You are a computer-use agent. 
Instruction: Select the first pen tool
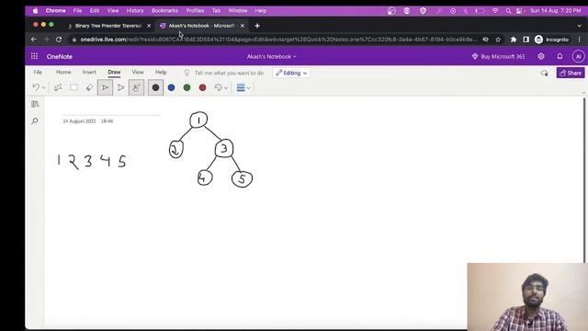(x=105, y=88)
